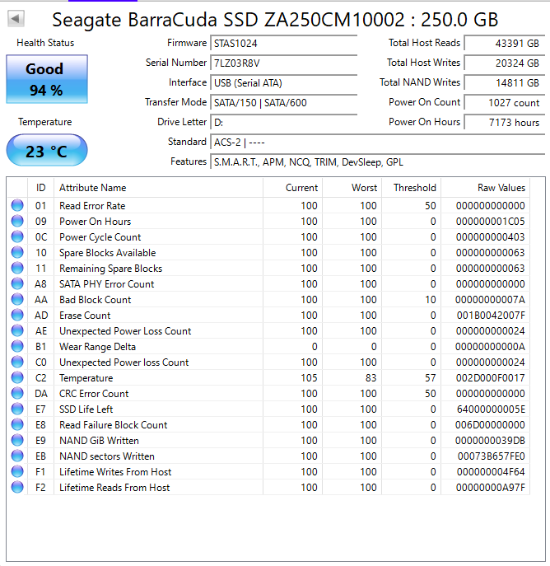Click Total Host Reads value 43391 GB
550x566 pixels.
pyautogui.click(x=504, y=44)
